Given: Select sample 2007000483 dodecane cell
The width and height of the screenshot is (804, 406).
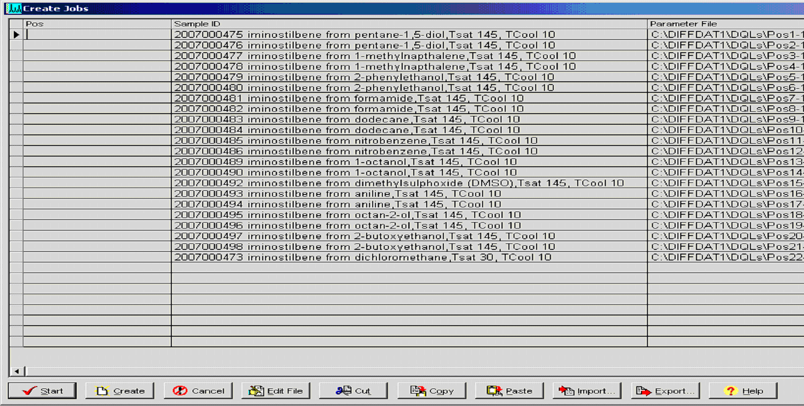Looking at the screenshot, I should (409, 120).
